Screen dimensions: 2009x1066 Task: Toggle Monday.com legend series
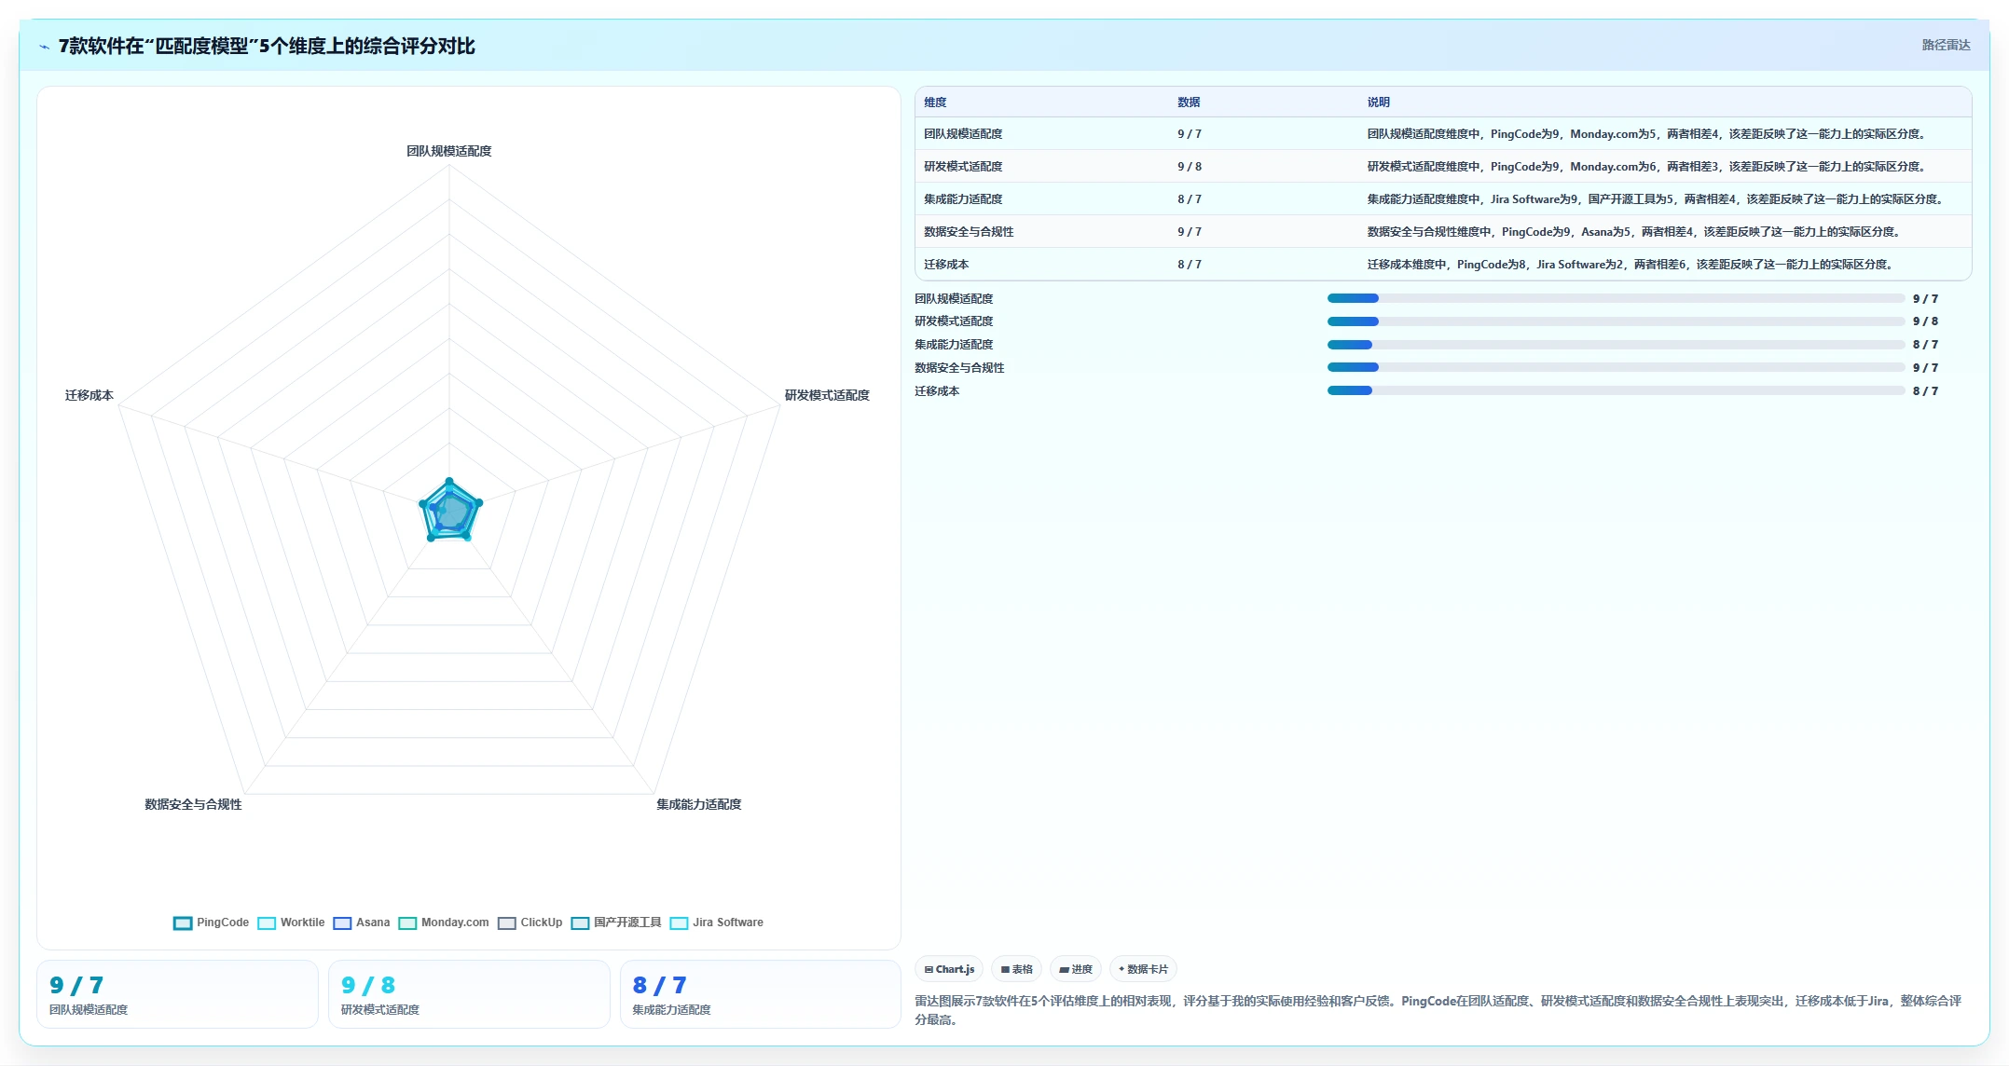(444, 922)
